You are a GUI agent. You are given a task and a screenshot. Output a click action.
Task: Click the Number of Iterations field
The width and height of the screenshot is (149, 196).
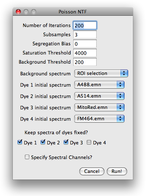(x=85, y=25)
